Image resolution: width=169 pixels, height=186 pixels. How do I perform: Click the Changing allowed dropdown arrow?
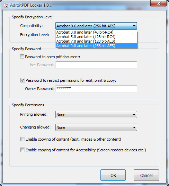pos(134,127)
